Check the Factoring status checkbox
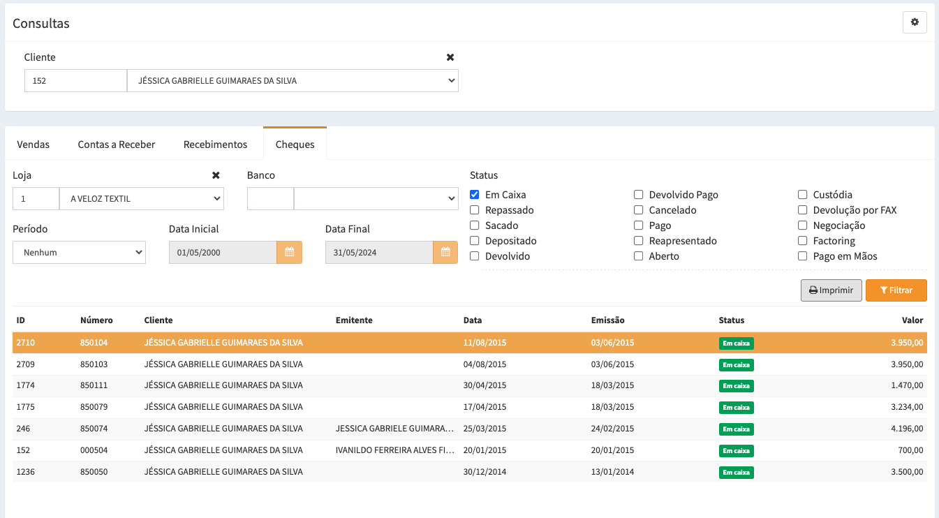Viewport: 939px width, 518px height. click(803, 241)
